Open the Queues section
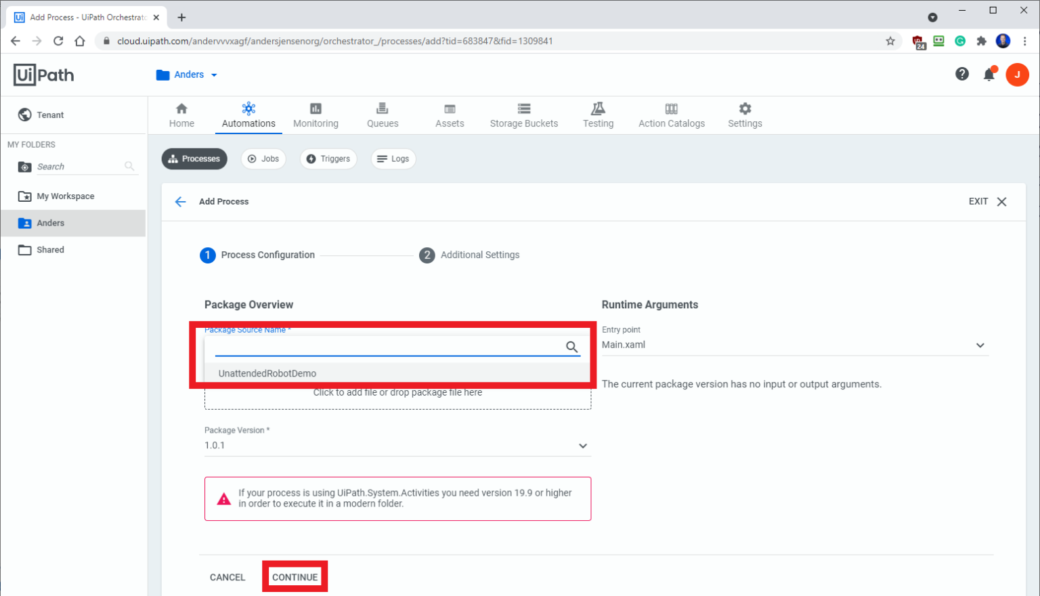Viewport: 1040px width, 596px height. (382, 115)
